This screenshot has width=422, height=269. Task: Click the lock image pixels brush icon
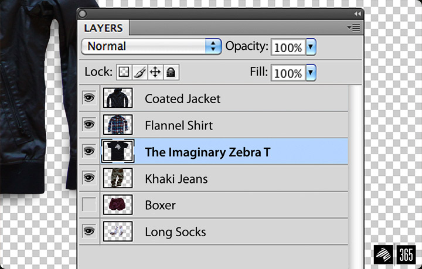tap(139, 72)
